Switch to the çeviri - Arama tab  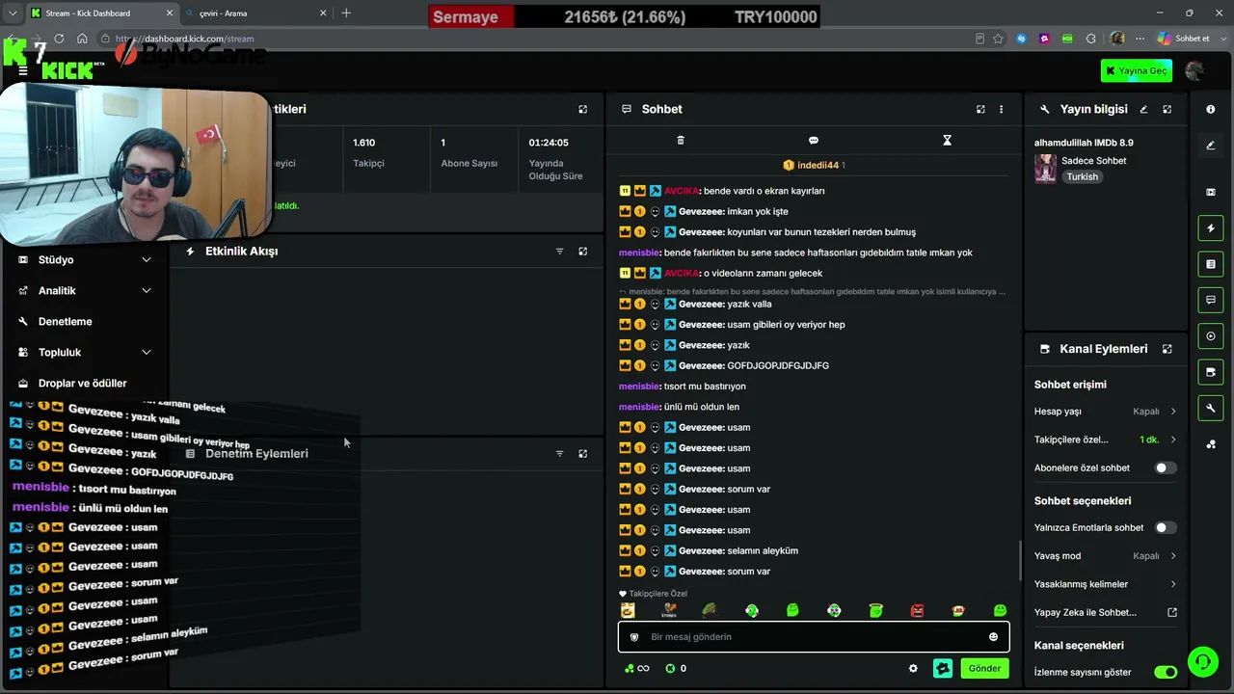255,13
